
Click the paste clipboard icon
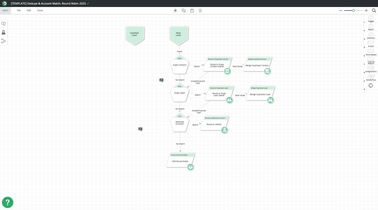[x=192, y=10]
